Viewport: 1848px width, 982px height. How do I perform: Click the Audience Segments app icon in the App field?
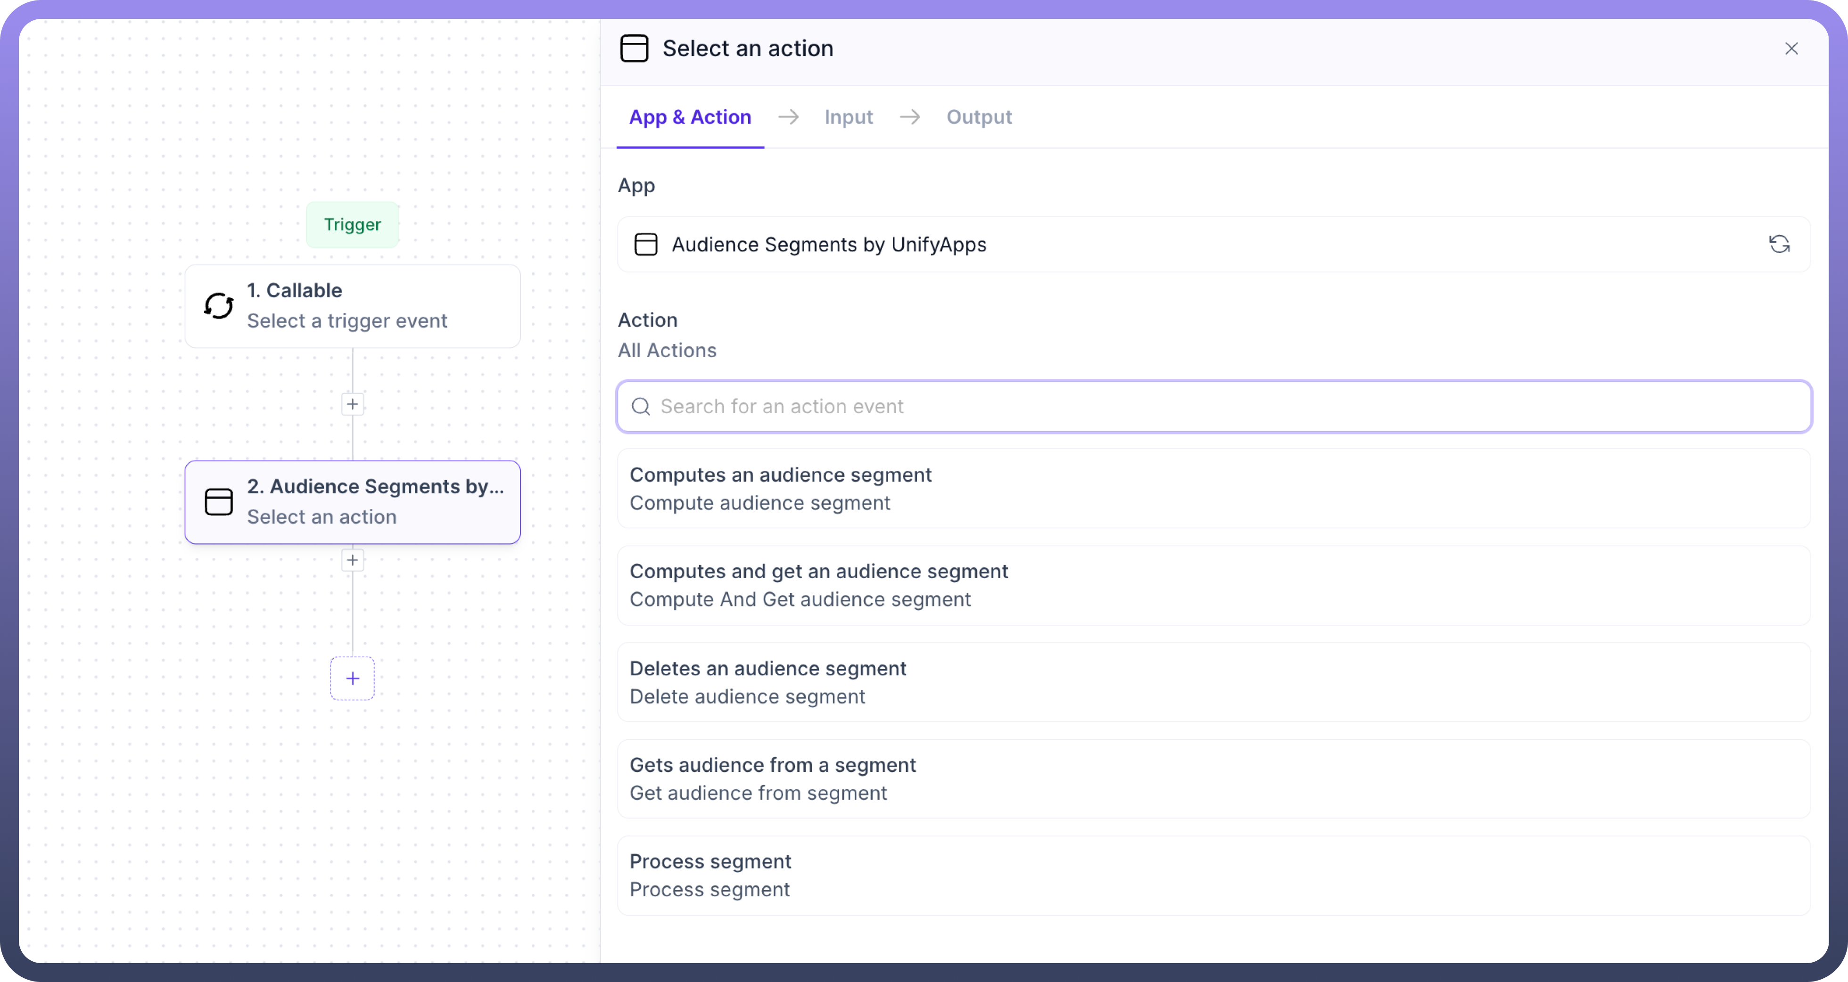(646, 245)
